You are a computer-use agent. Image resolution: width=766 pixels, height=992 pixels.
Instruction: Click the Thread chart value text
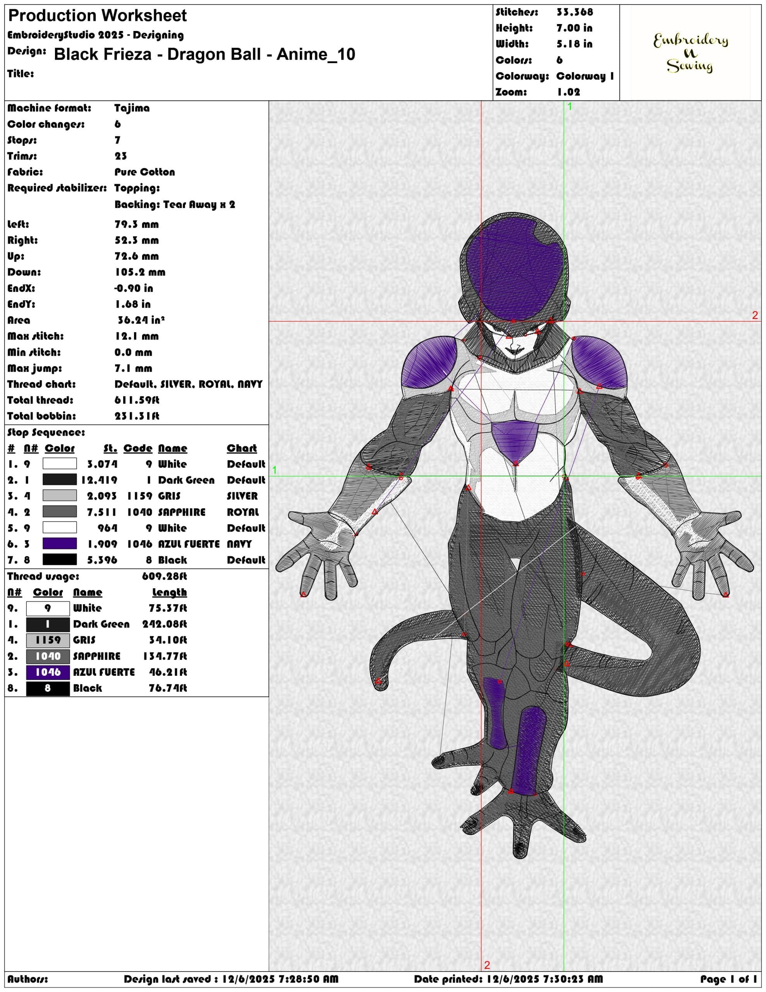(189, 384)
